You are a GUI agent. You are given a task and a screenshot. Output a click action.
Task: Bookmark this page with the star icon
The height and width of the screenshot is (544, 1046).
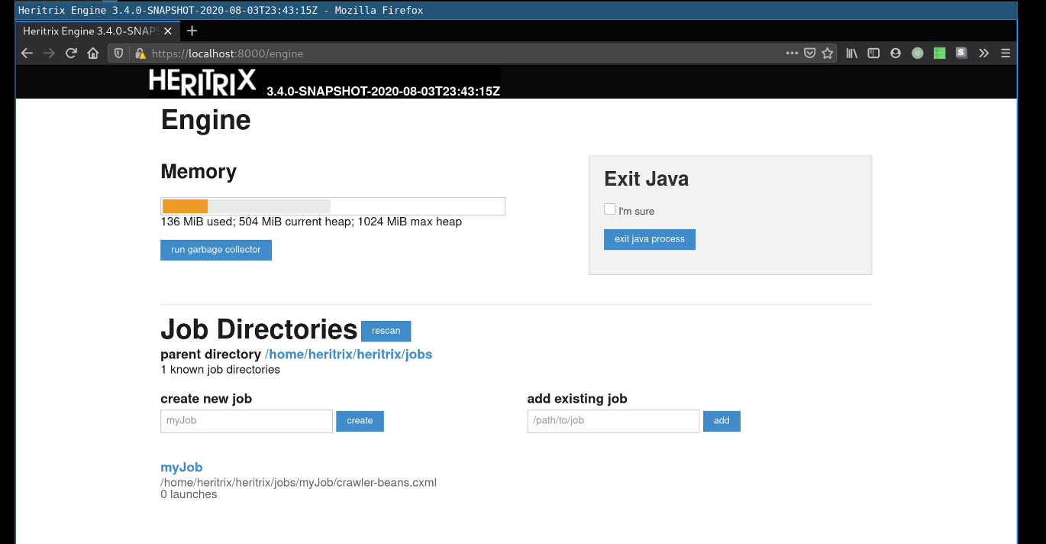pos(827,53)
